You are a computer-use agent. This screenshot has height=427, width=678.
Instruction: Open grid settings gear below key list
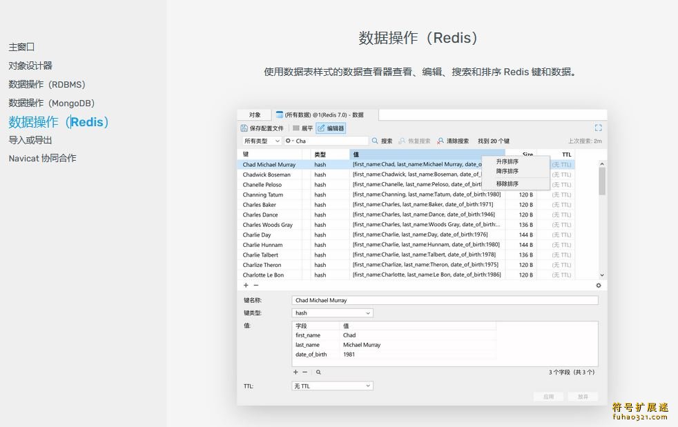(x=599, y=286)
